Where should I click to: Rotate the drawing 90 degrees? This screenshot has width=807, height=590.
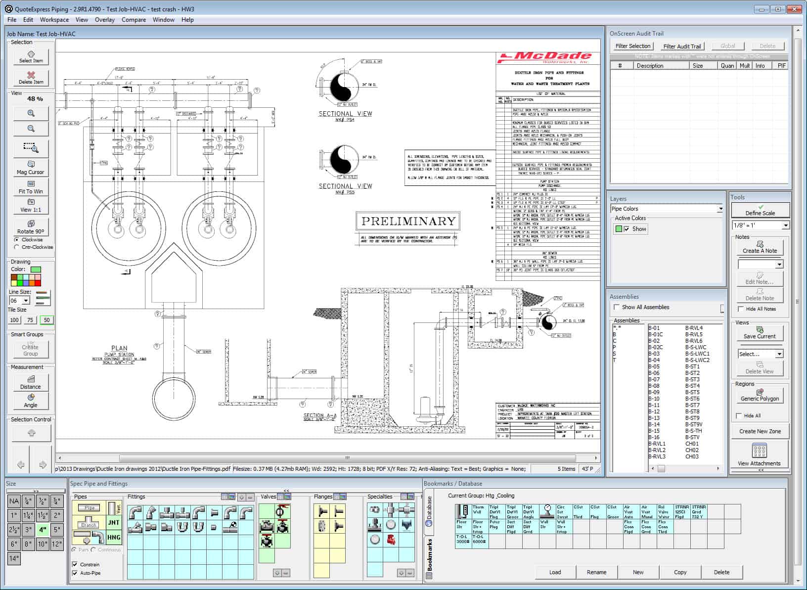tap(31, 227)
